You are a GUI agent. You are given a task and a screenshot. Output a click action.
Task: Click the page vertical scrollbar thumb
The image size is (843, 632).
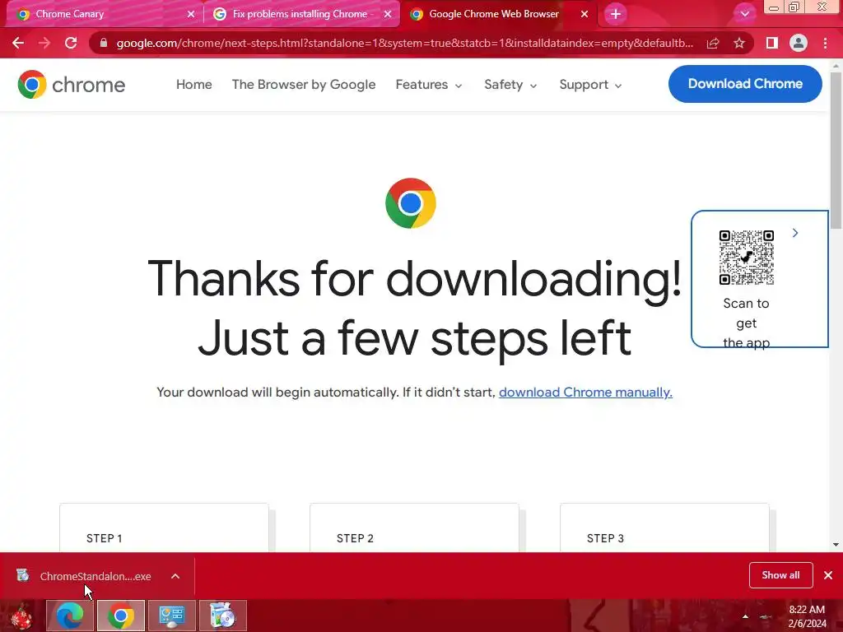pyautogui.click(x=836, y=151)
